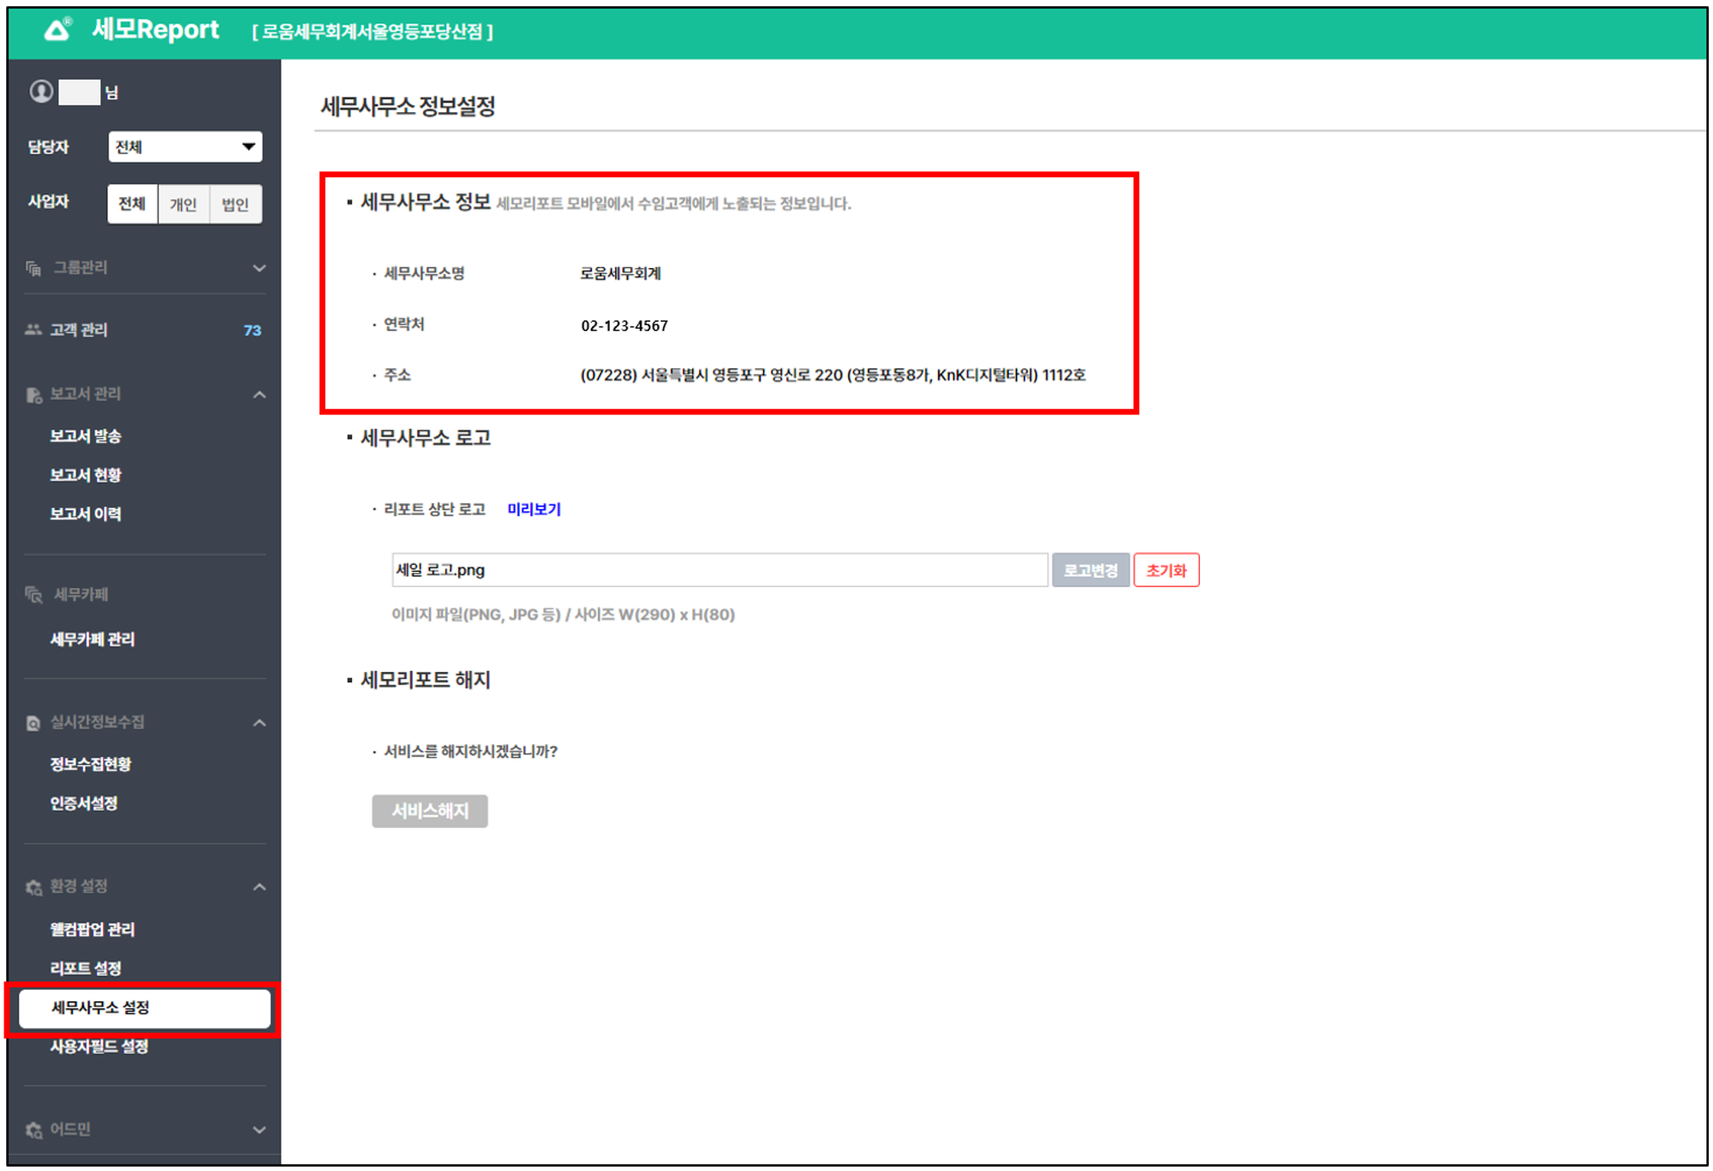Select the 법인 business type toggle
The height and width of the screenshot is (1171, 1713).
[x=235, y=204]
